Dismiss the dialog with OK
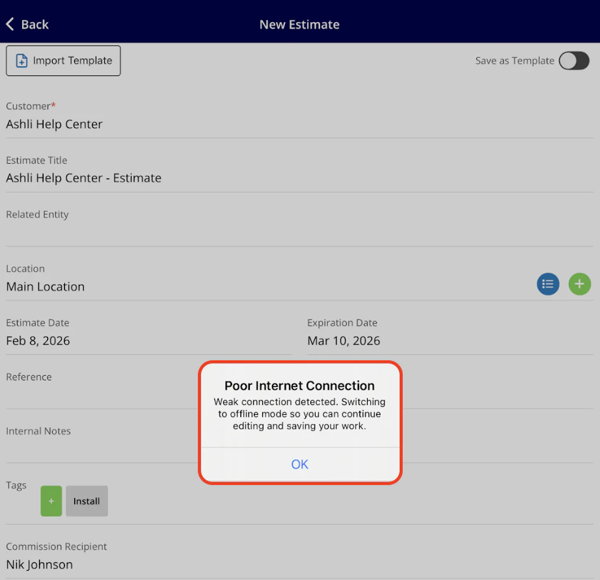600x580 pixels. (299, 464)
